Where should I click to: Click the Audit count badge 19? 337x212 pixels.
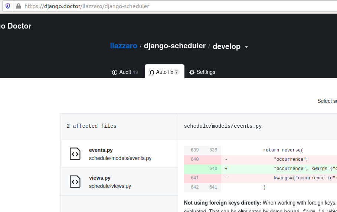[x=135, y=72]
